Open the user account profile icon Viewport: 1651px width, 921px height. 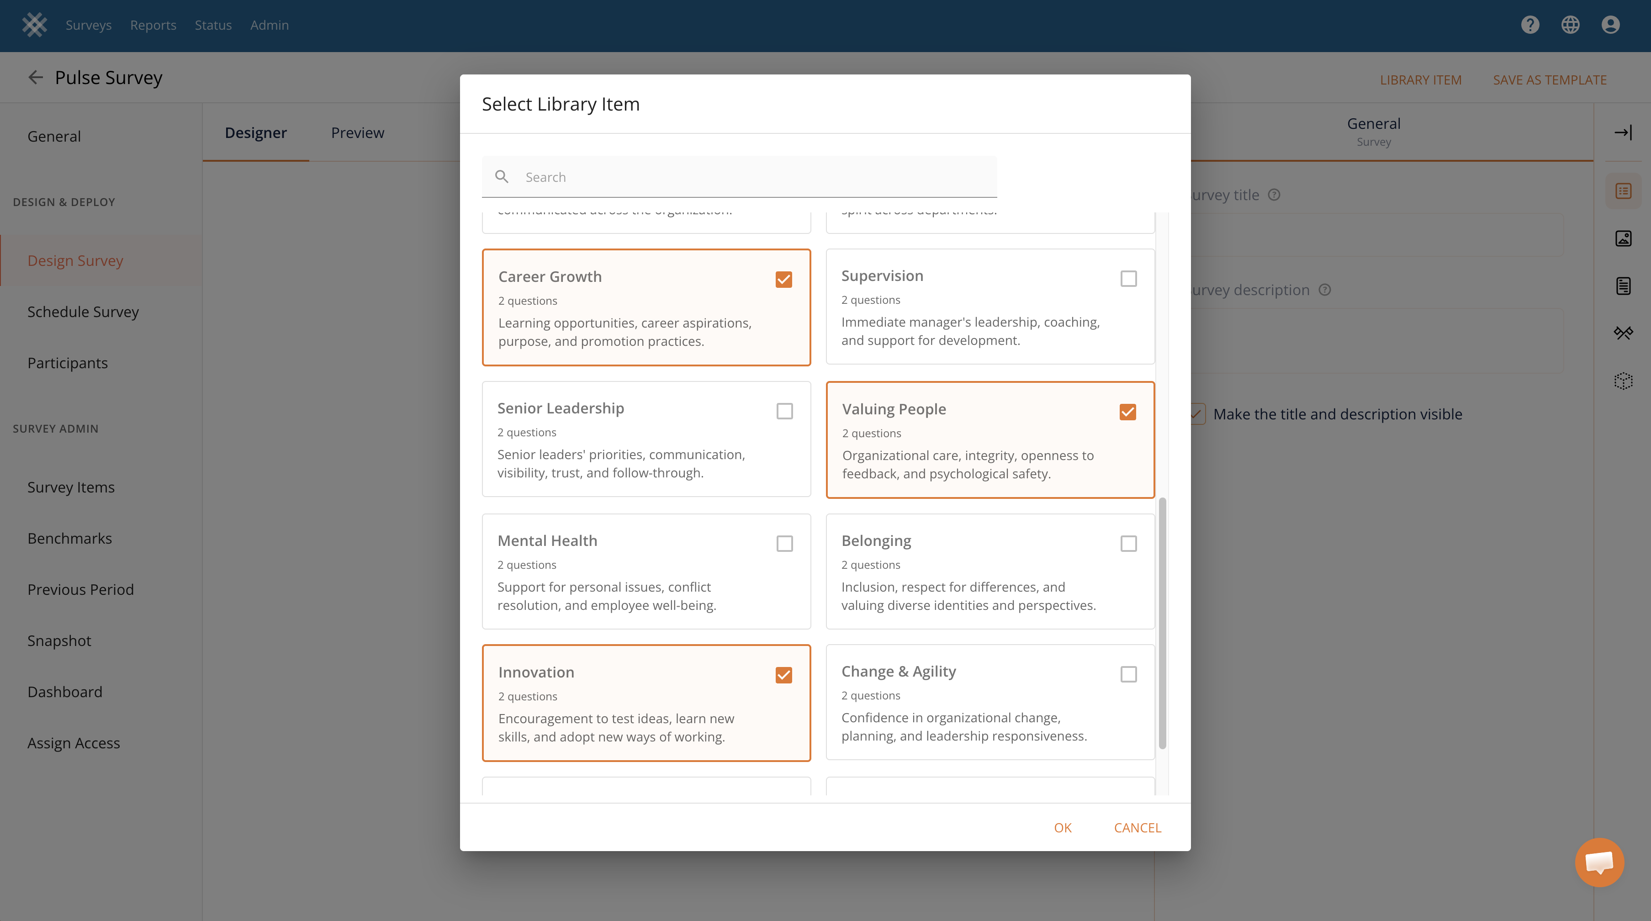[x=1610, y=25]
